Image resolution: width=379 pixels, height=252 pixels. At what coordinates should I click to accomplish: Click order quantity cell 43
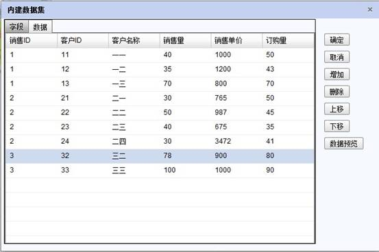288,69
